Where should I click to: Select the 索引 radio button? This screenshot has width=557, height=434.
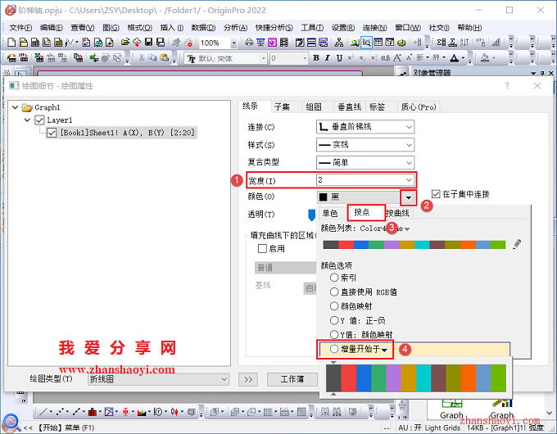tap(334, 278)
